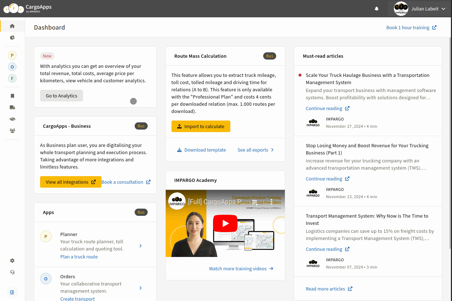This screenshot has width=452, height=301.
Task: Open settings gear in sidebar
Action: coord(12,261)
